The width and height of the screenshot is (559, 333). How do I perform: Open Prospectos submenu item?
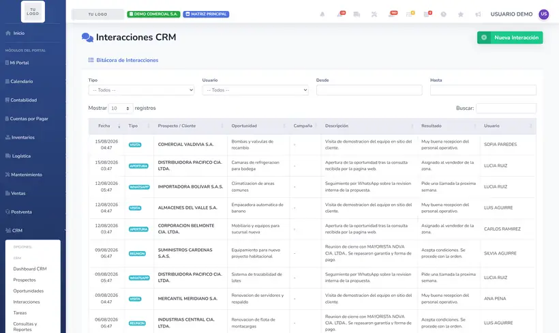[x=25, y=280]
